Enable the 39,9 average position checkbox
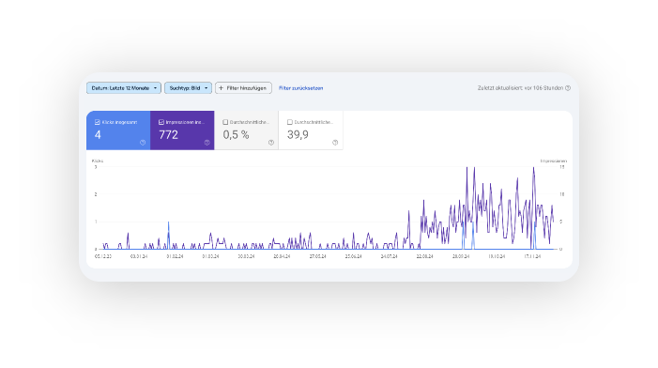The image size is (658, 368). tap(289, 122)
